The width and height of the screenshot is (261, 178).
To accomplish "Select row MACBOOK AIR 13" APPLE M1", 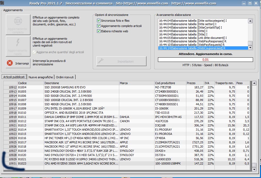I will (127, 143).
